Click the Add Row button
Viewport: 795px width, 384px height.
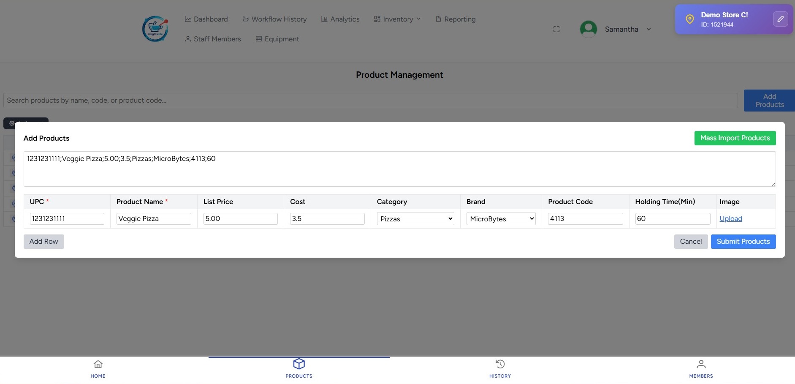(44, 242)
